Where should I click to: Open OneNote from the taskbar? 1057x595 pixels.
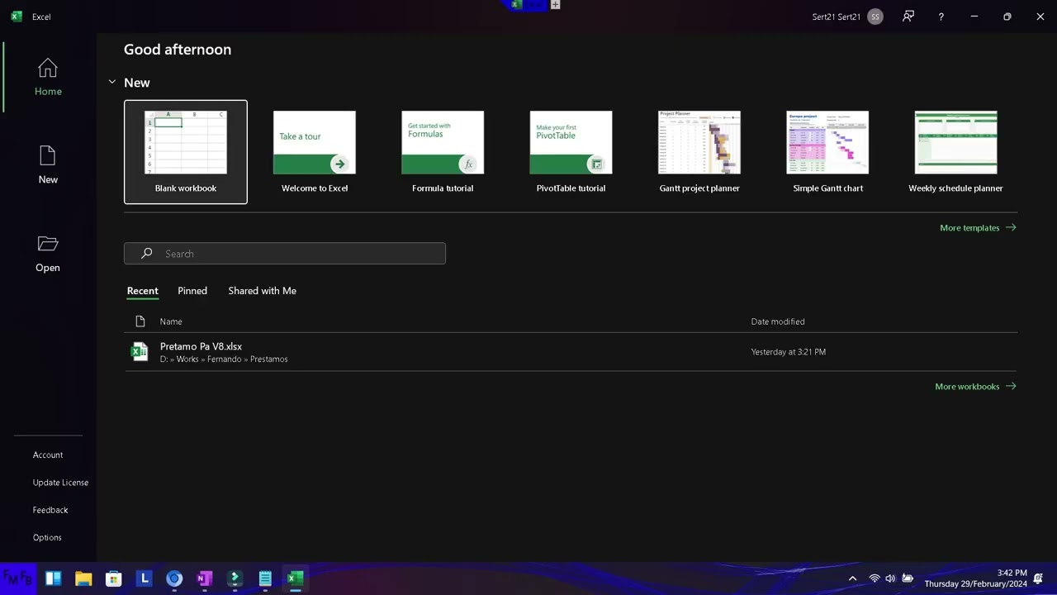[x=205, y=578]
